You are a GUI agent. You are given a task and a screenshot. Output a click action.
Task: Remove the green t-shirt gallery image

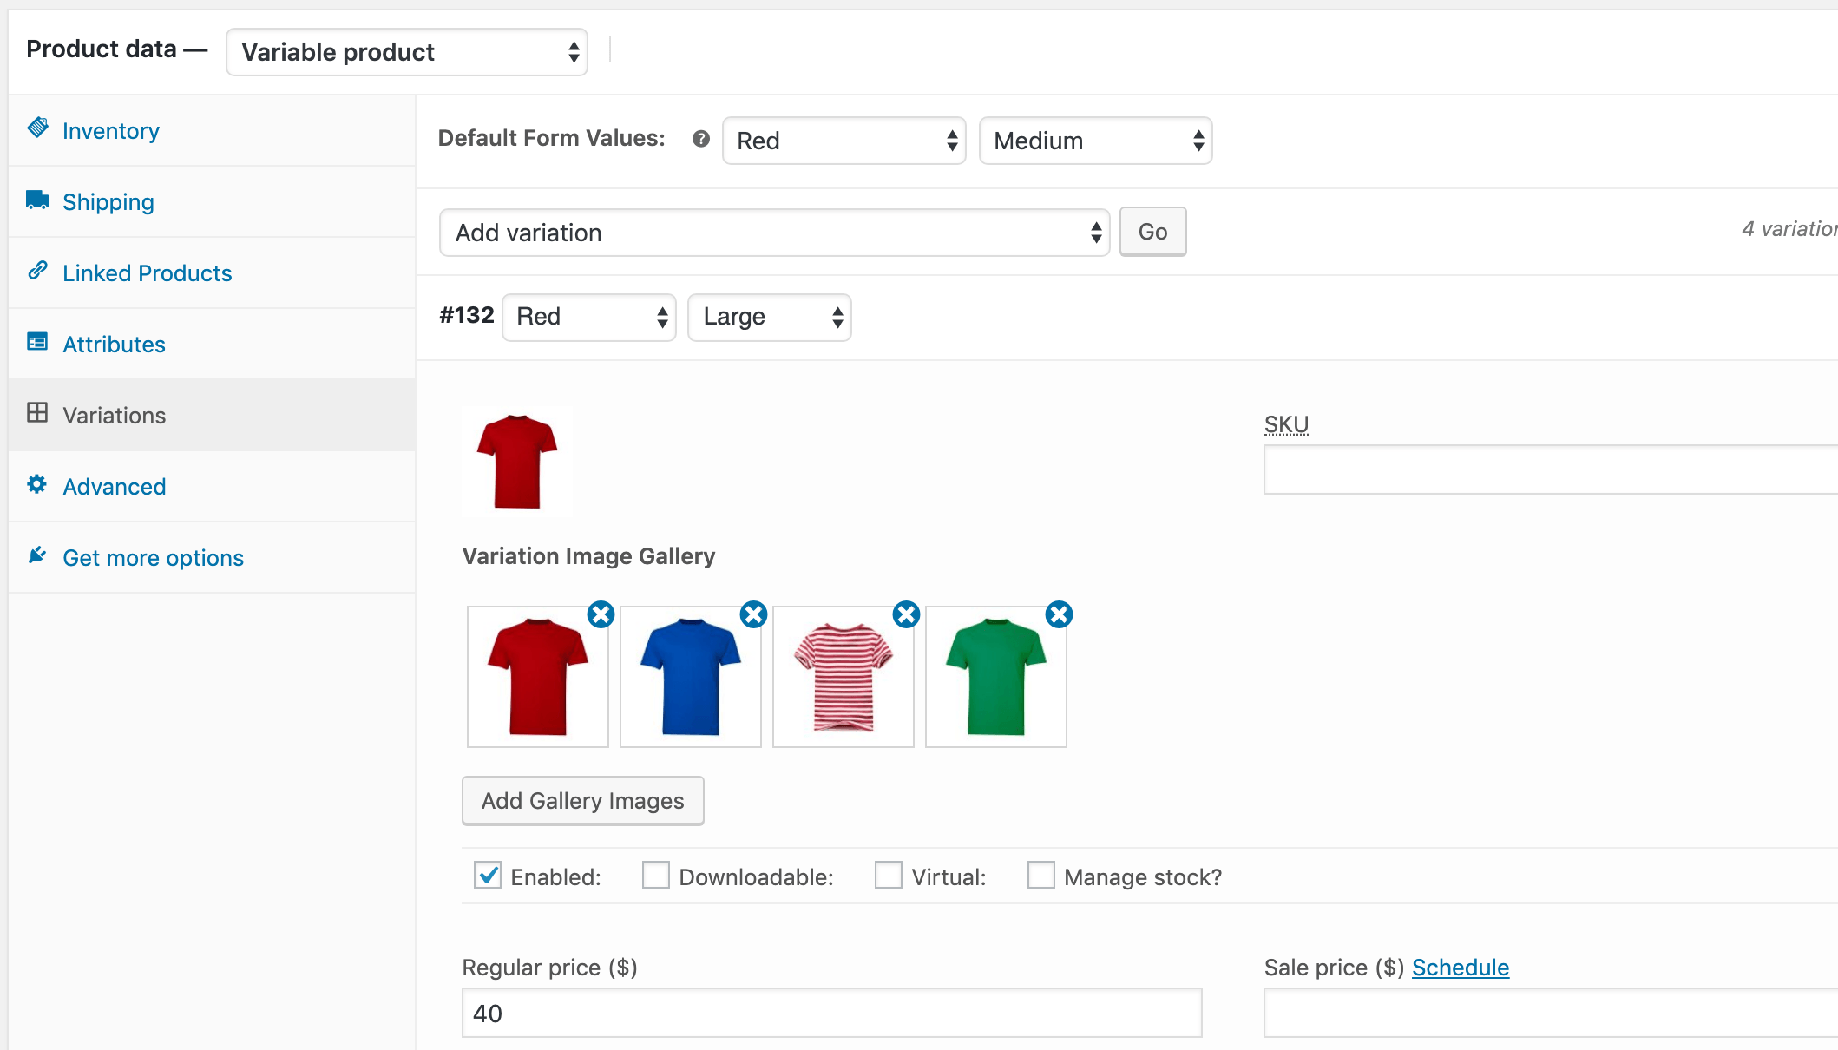1059,614
